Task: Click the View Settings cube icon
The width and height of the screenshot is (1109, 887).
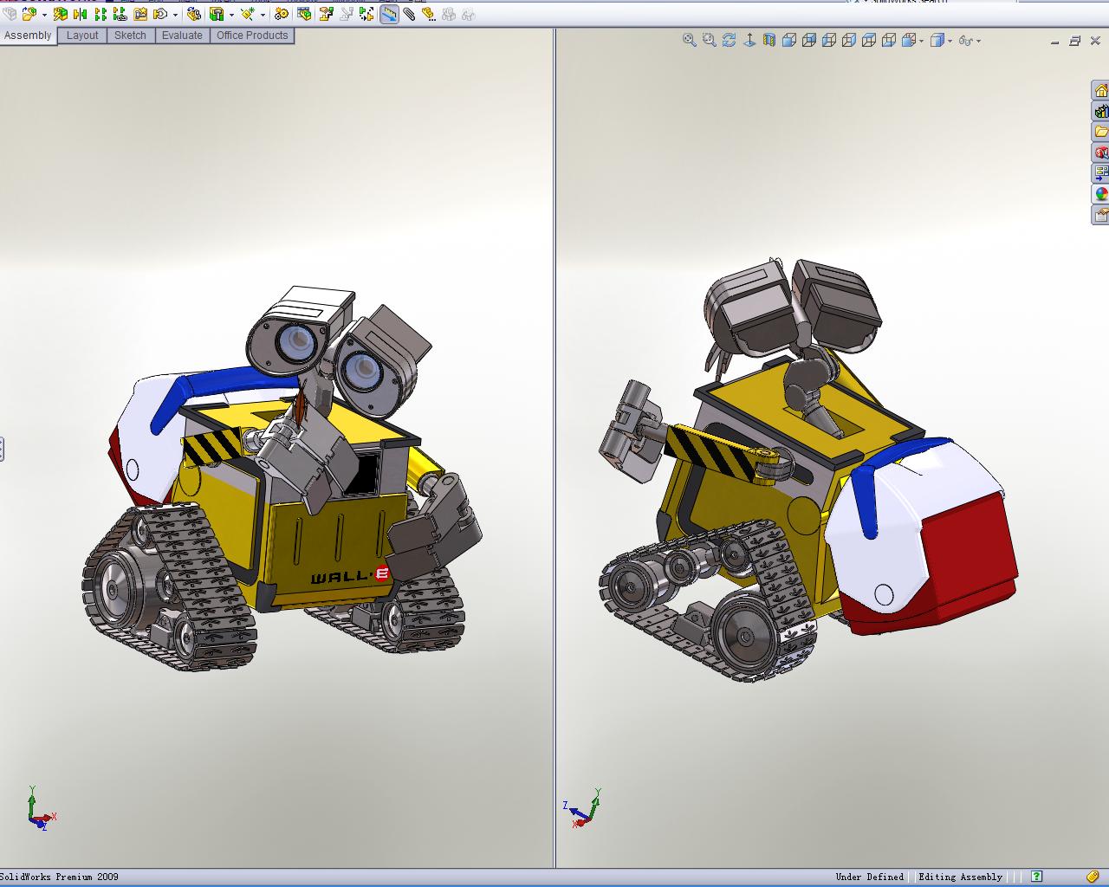Action: click(x=937, y=40)
